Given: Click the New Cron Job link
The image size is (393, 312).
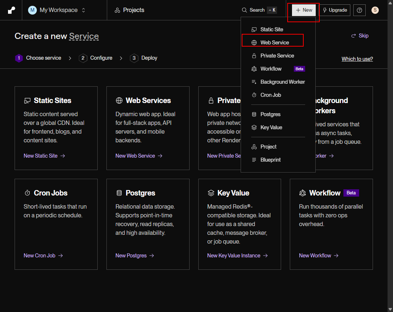Looking at the screenshot, I should pos(43,256).
